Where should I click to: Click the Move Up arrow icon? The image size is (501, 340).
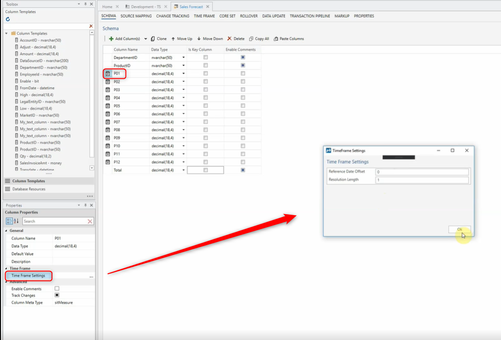click(x=174, y=39)
